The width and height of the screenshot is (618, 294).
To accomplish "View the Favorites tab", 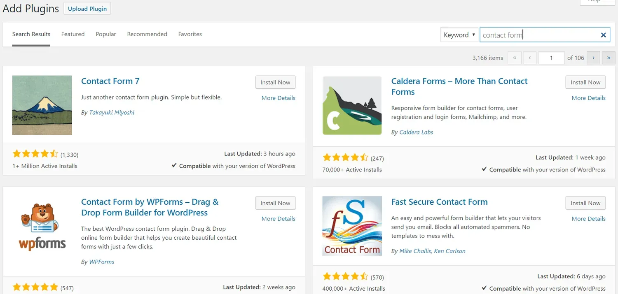I will click(190, 34).
